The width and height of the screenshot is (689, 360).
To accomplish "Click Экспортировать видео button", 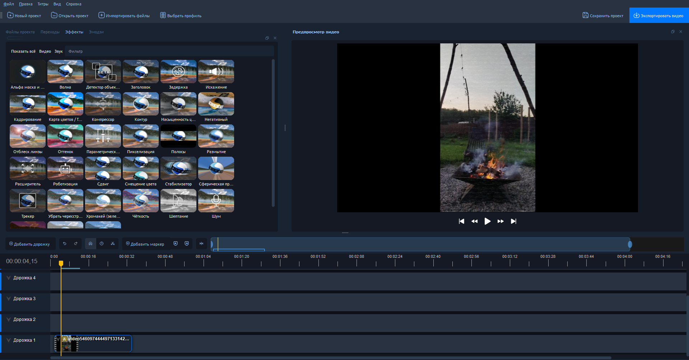I will point(658,15).
